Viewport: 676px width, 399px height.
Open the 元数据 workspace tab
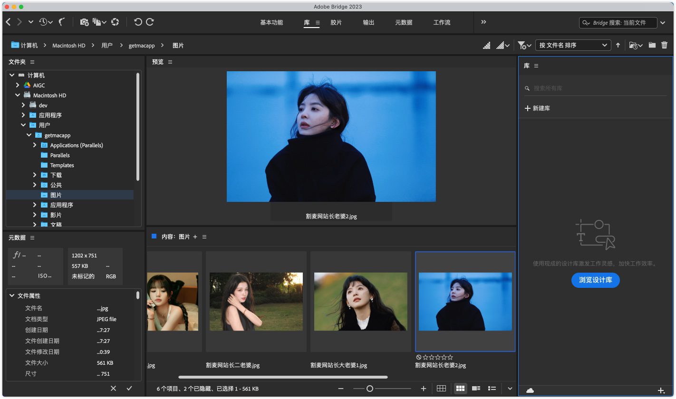404,22
